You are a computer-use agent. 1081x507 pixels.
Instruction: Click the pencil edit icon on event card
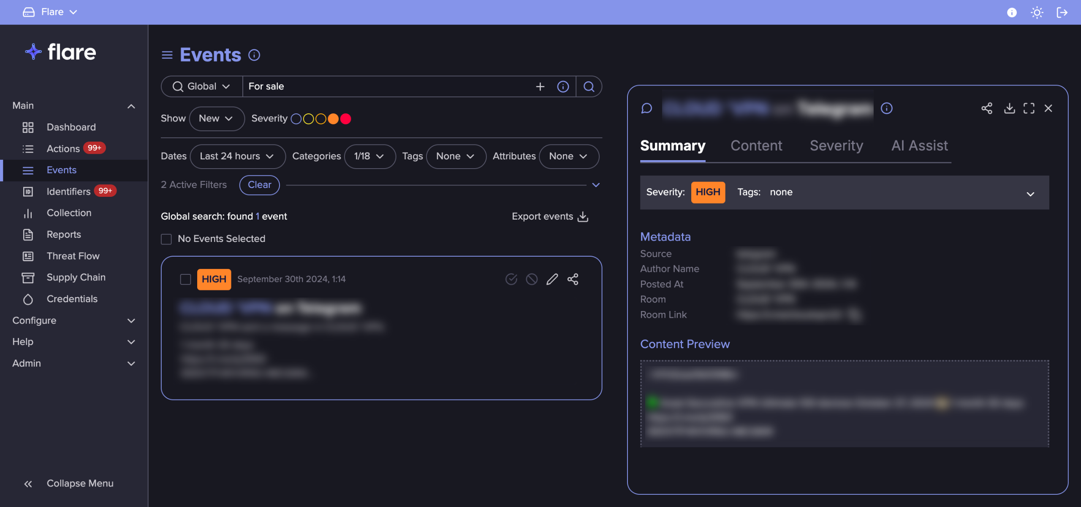click(552, 279)
